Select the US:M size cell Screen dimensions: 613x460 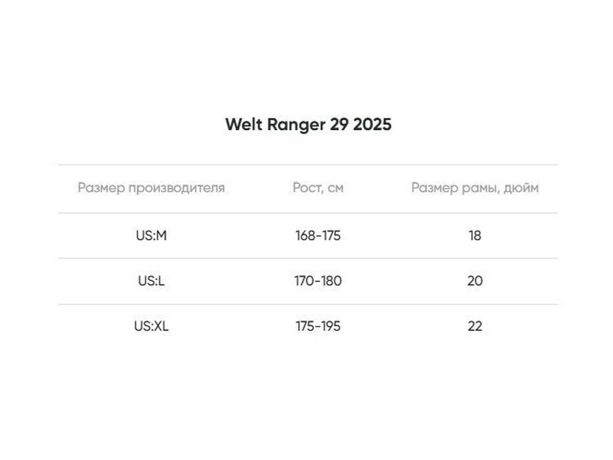(x=151, y=236)
